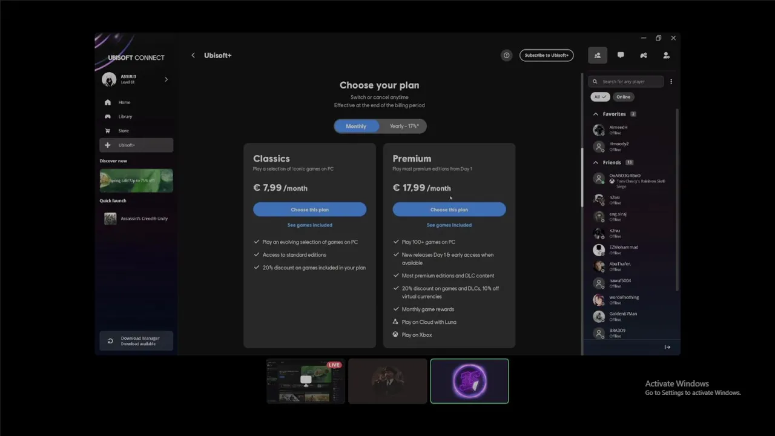Viewport: 775px width, 436px height.
Task: Click the Luna icon beside Play on Cloud
Action: tap(395, 322)
